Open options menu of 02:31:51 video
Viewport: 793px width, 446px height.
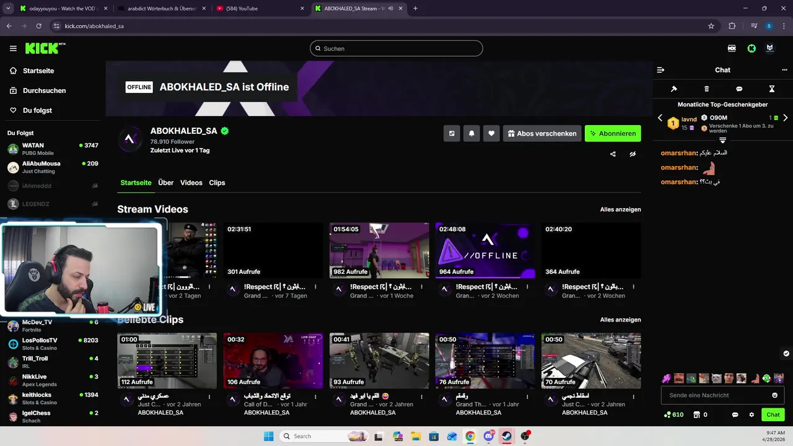(x=316, y=287)
